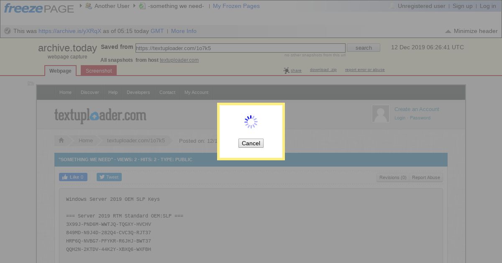Click '-something we need-' breadcrumb text

176,6
